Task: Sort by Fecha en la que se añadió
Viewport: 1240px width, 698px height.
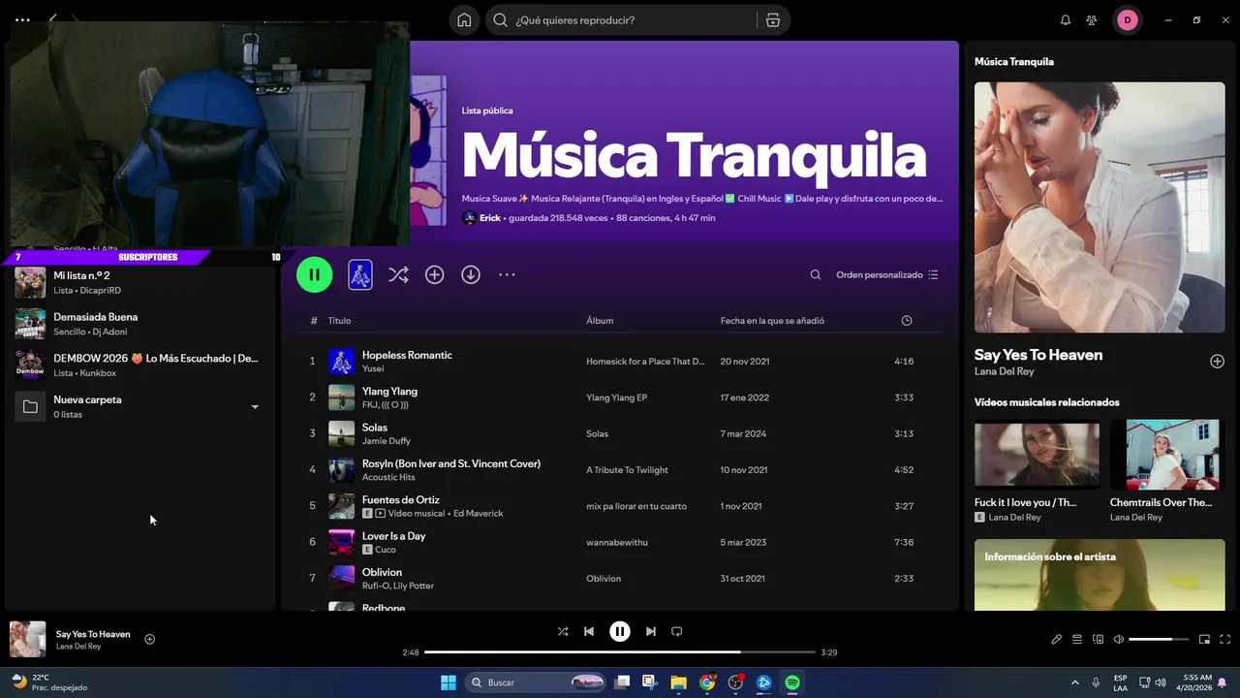Action: point(772,321)
